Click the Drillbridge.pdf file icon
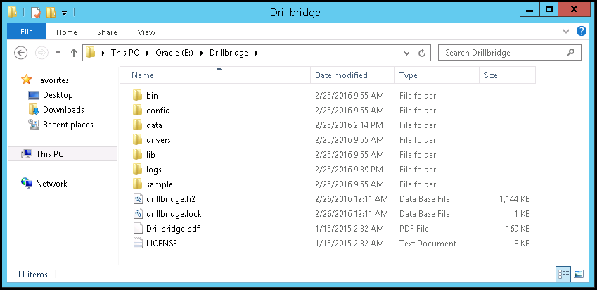Screen dimensions: 597x290 pyautogui.click(x=137, y=229)
